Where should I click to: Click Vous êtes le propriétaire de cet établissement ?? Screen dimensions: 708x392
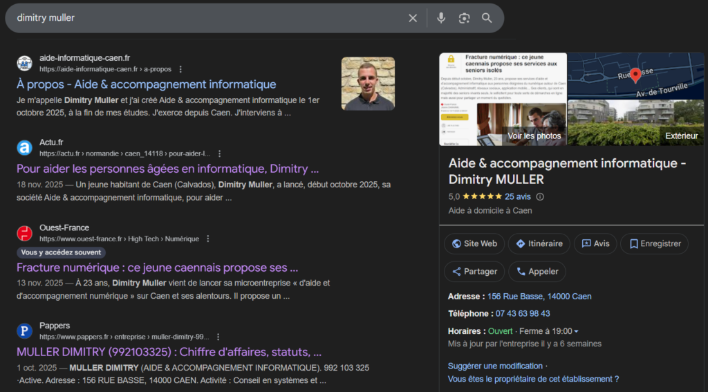533,380
